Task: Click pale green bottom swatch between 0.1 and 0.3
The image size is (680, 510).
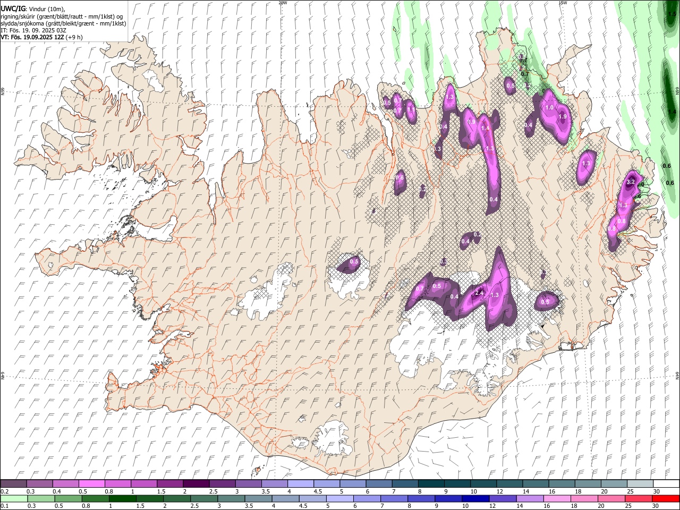Action: (14, 499)
